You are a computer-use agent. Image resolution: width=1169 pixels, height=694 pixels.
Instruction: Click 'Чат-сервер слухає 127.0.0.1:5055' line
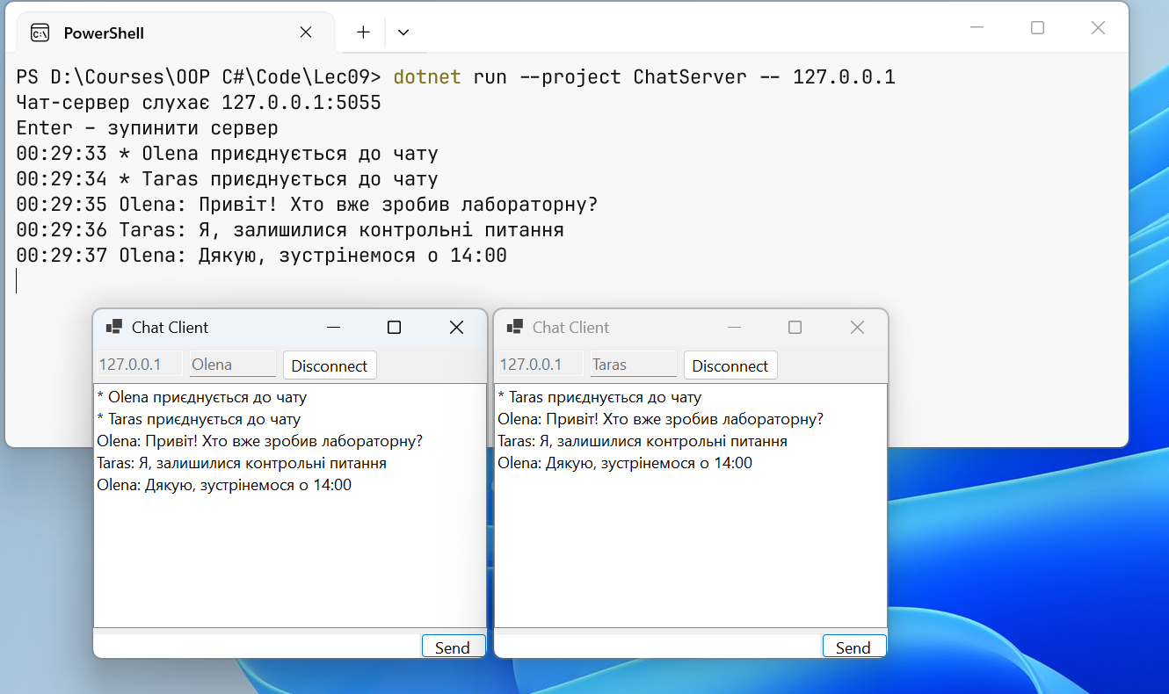199,103
